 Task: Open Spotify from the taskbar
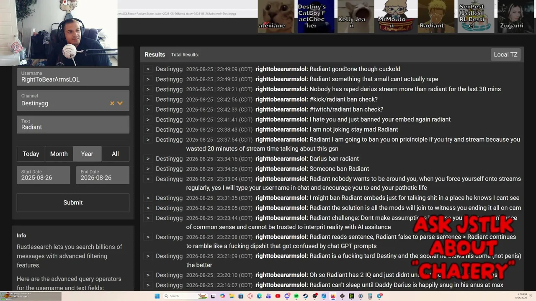pyautogui.click(x=296, y=296)
